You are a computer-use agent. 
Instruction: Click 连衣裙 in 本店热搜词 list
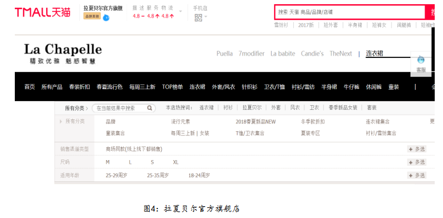coord(207,108)
